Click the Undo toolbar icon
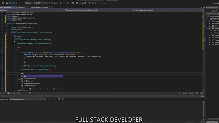 pyautogui.click(x=16, y=3)
